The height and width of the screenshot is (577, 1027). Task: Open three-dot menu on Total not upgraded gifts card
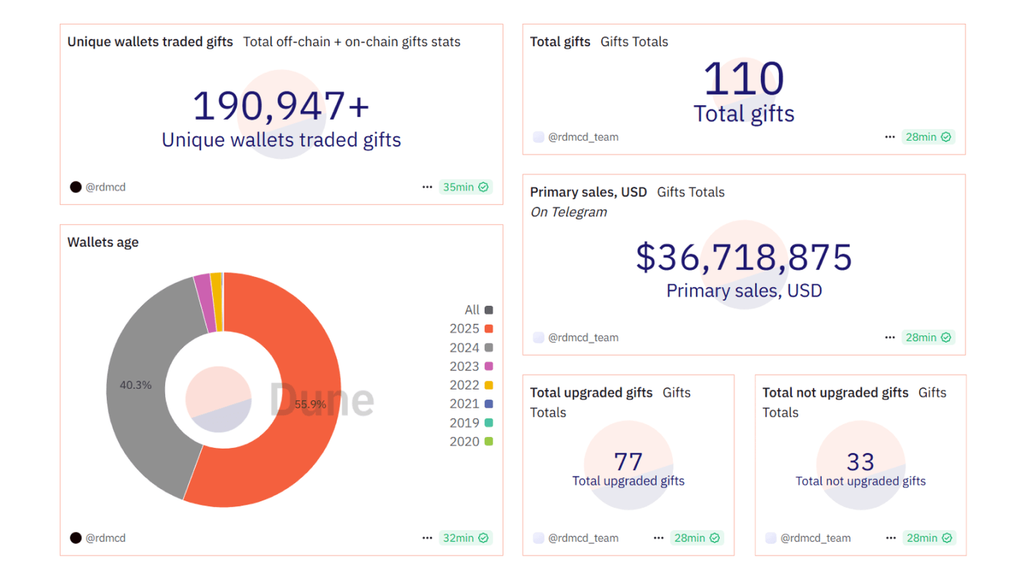[x=891, y=538]
